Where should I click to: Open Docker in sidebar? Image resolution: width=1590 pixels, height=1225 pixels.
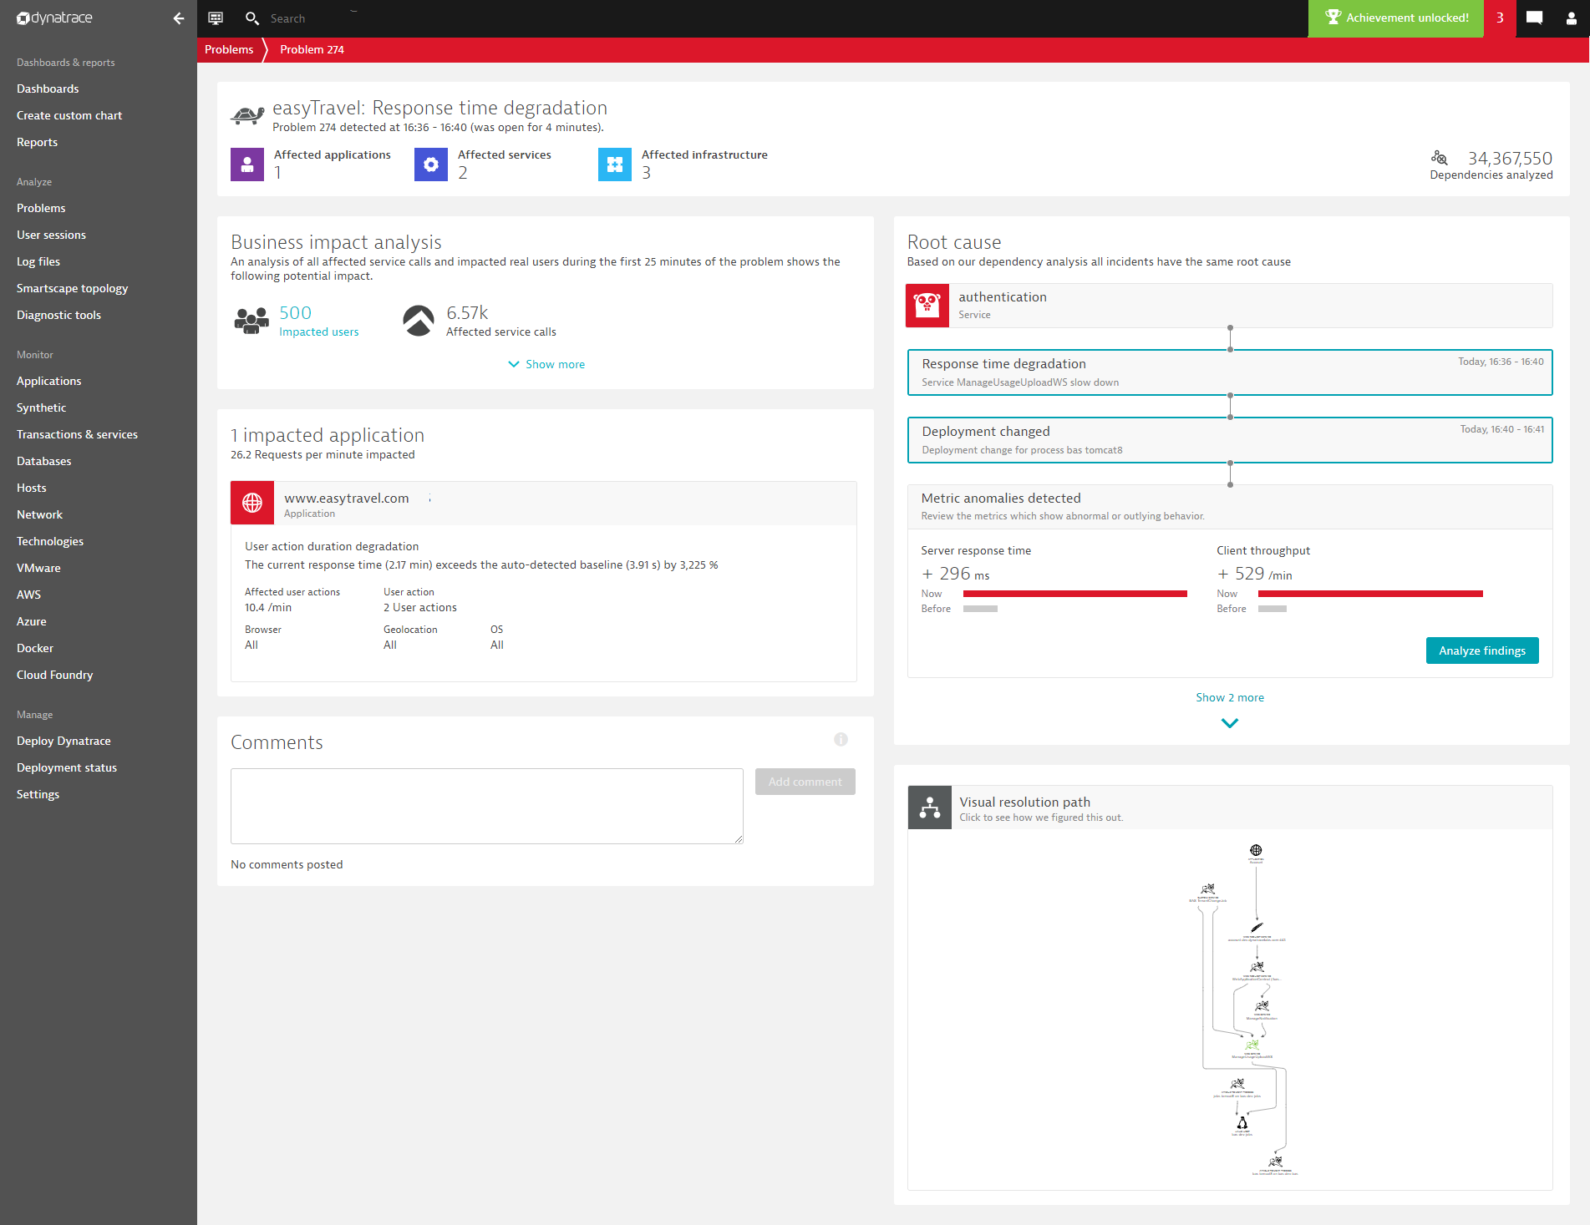click(34, 648)
